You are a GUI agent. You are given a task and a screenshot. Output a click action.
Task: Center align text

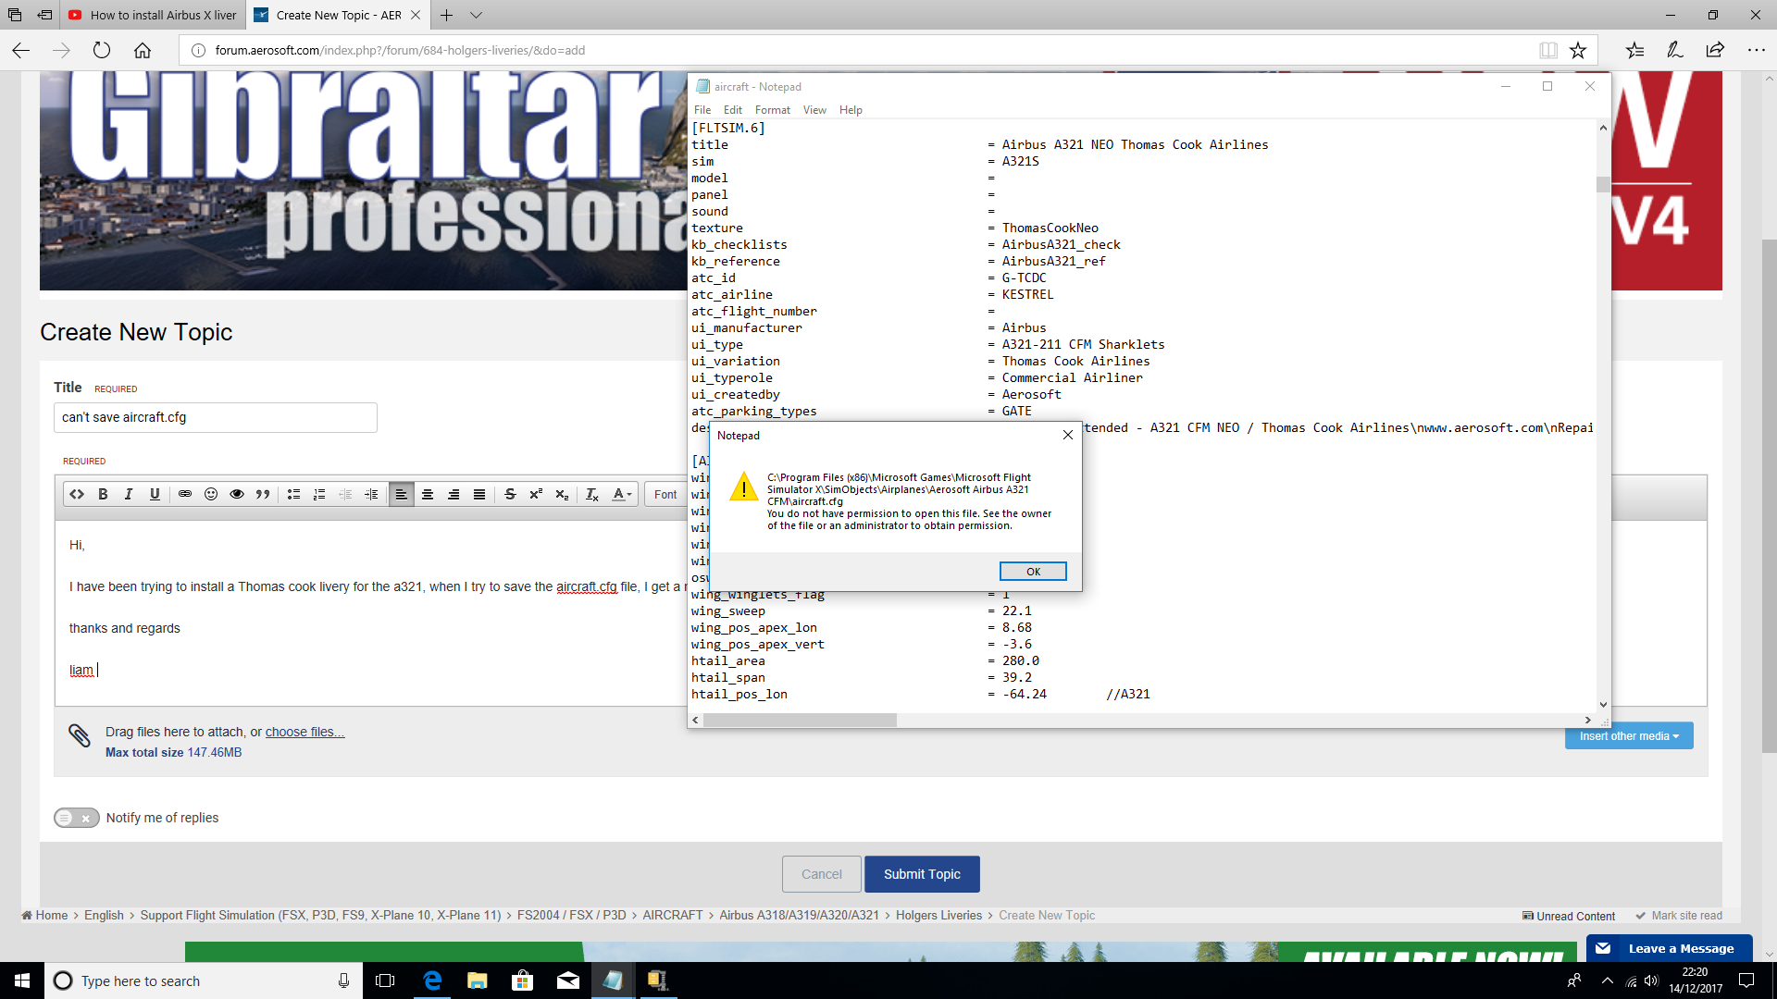point(428,495)
